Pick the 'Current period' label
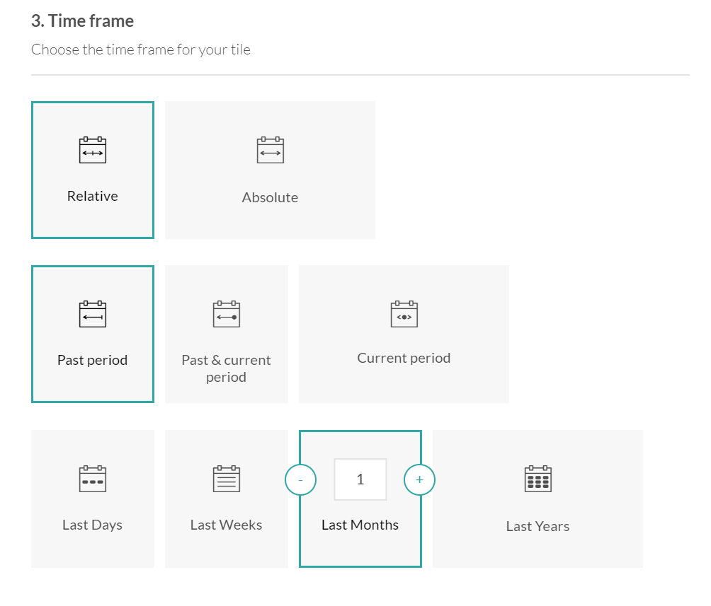 pyautogui.click(x=404, y=358)
